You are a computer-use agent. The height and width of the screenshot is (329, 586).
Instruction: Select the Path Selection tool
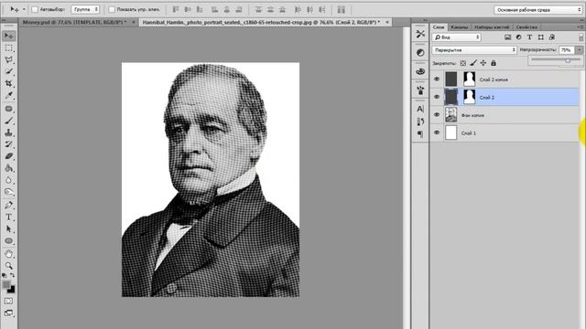[x=9, y=229]
